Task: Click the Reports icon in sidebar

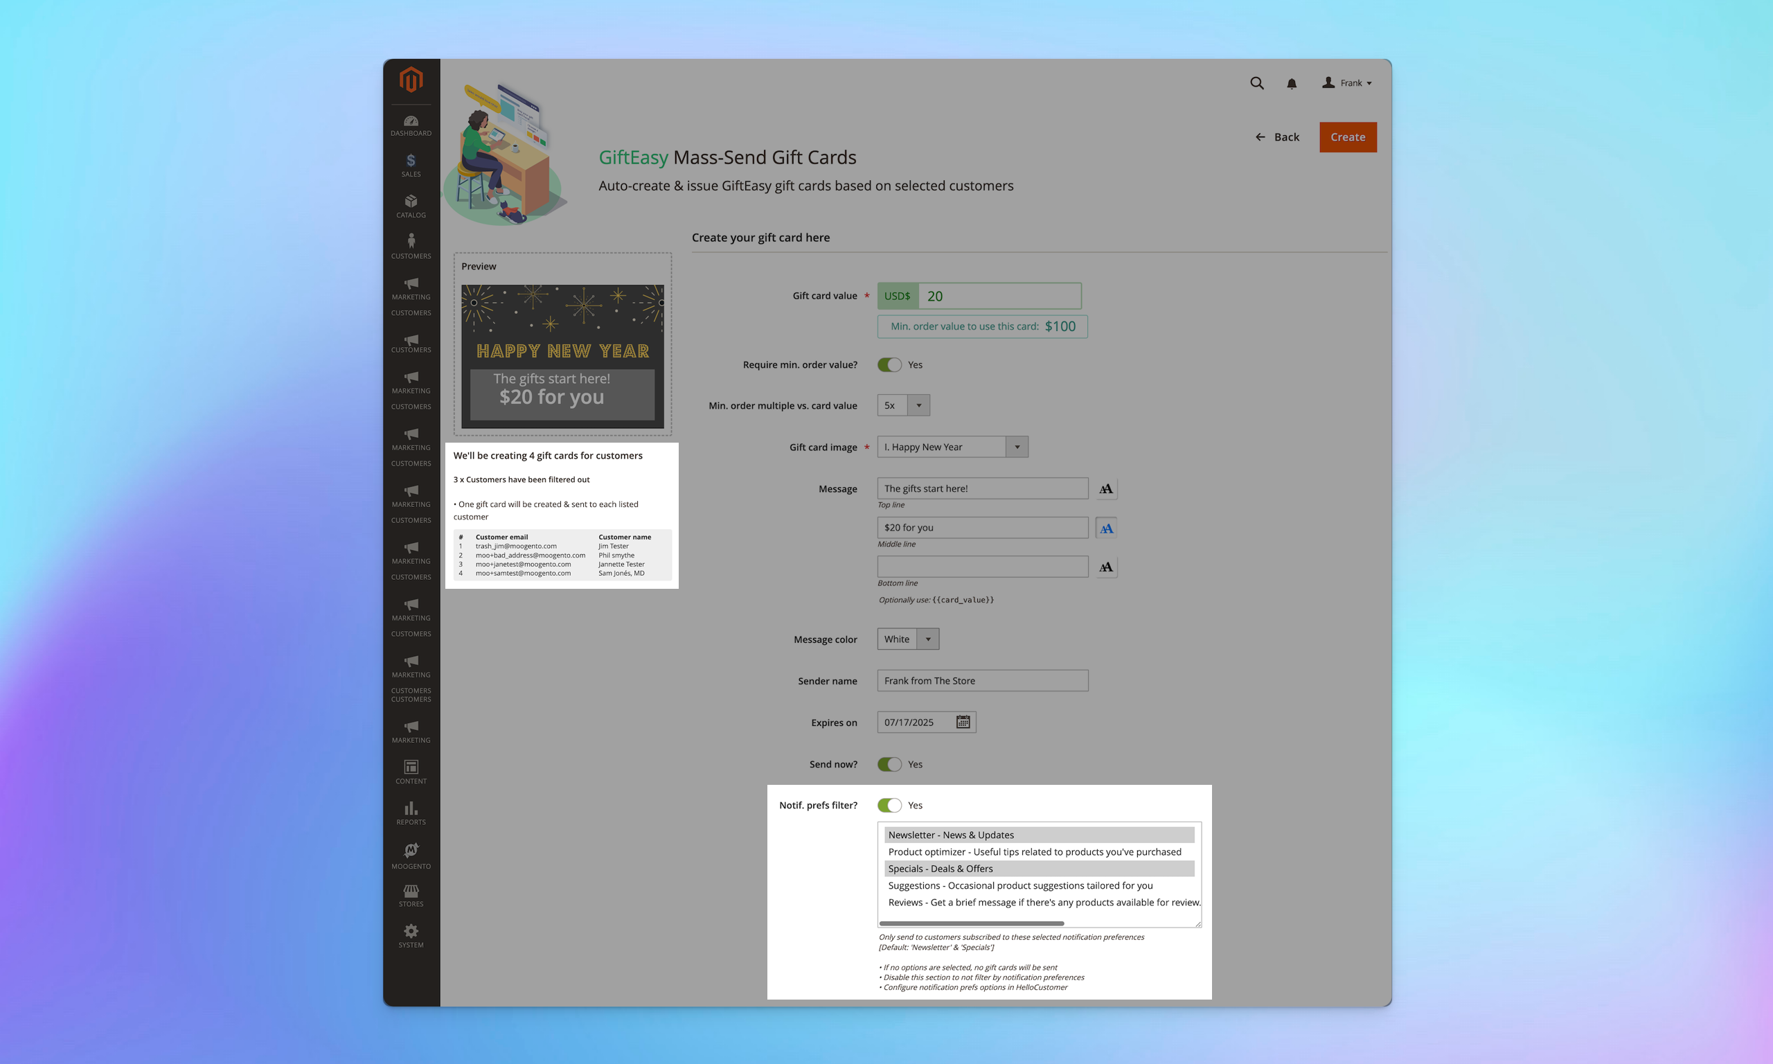Action: [410, 807]
